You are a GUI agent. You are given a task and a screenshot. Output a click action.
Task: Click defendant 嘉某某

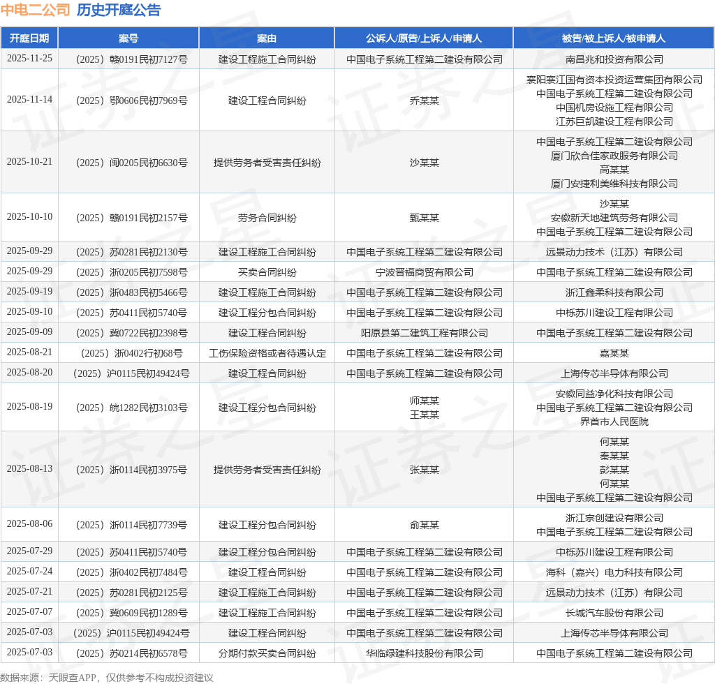coord(614,353)
